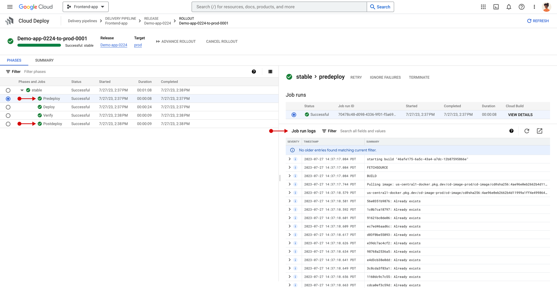Image resolution: width=557 pixels, height=288 pixels.
Task: Click the green rollout progress bar
Action: coord(39,45)
